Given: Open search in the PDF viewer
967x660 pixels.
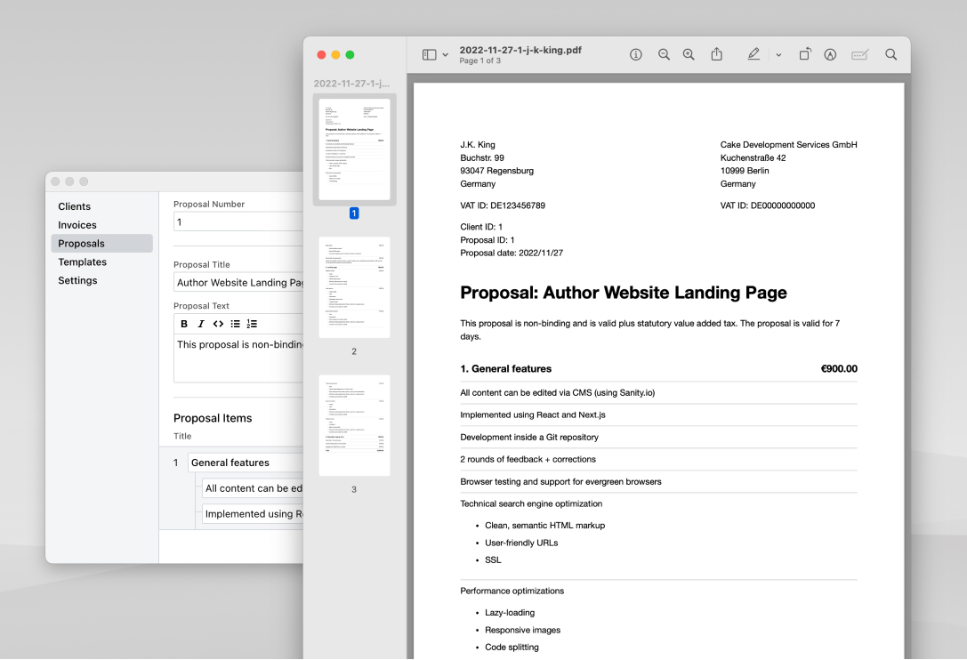Looking at the screenshot, I should pyautogui.click(x=890, y=54).
